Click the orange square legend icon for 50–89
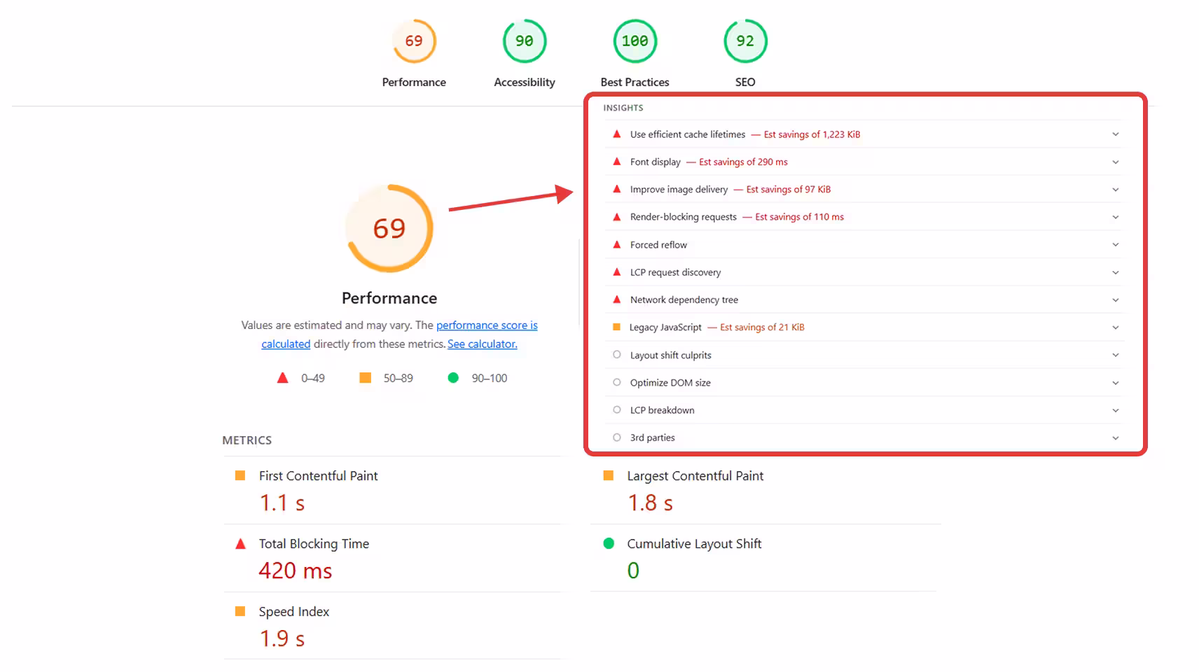This screenshot has height=672, width=1199. pyautogui.click(x=365, y=378)
